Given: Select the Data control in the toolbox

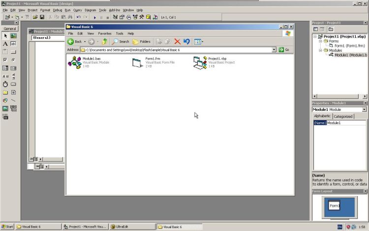Looking at the screenshot, I should [x=13, y=108].
